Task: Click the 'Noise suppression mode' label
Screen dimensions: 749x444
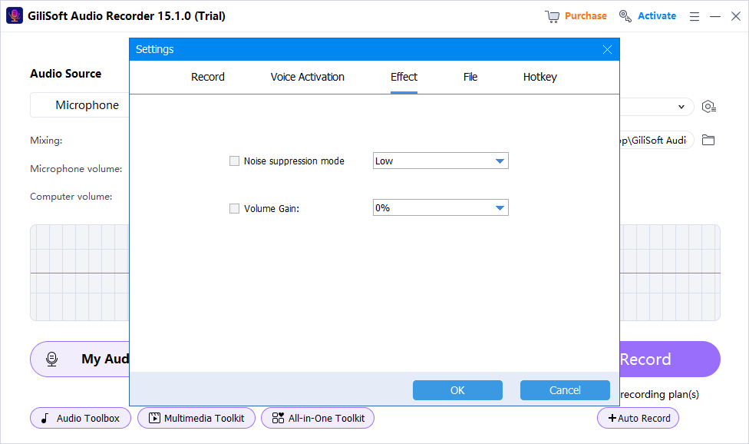Action: pos(294,161)
